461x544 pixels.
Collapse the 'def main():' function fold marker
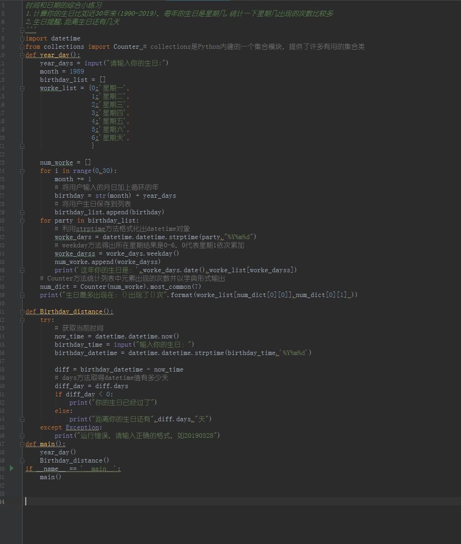pyautogui.click(x=22, y=444)
